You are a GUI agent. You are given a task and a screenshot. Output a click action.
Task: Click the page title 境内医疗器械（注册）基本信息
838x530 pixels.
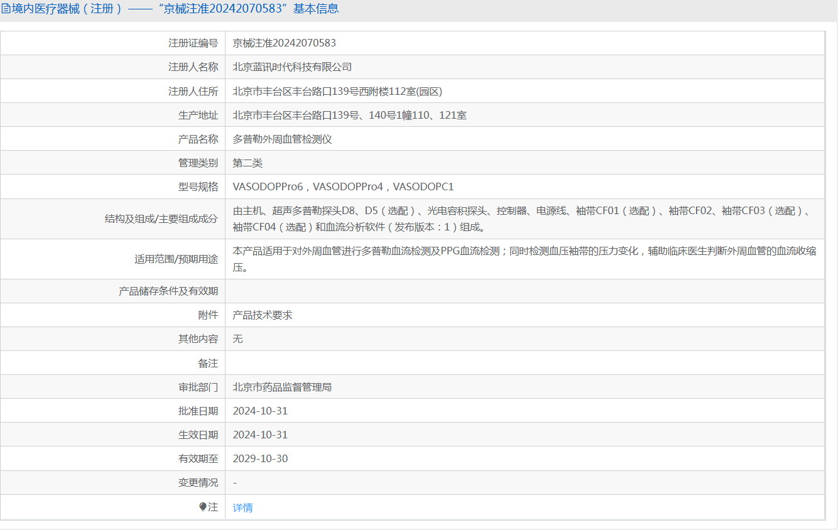click(x=174, y=9)
